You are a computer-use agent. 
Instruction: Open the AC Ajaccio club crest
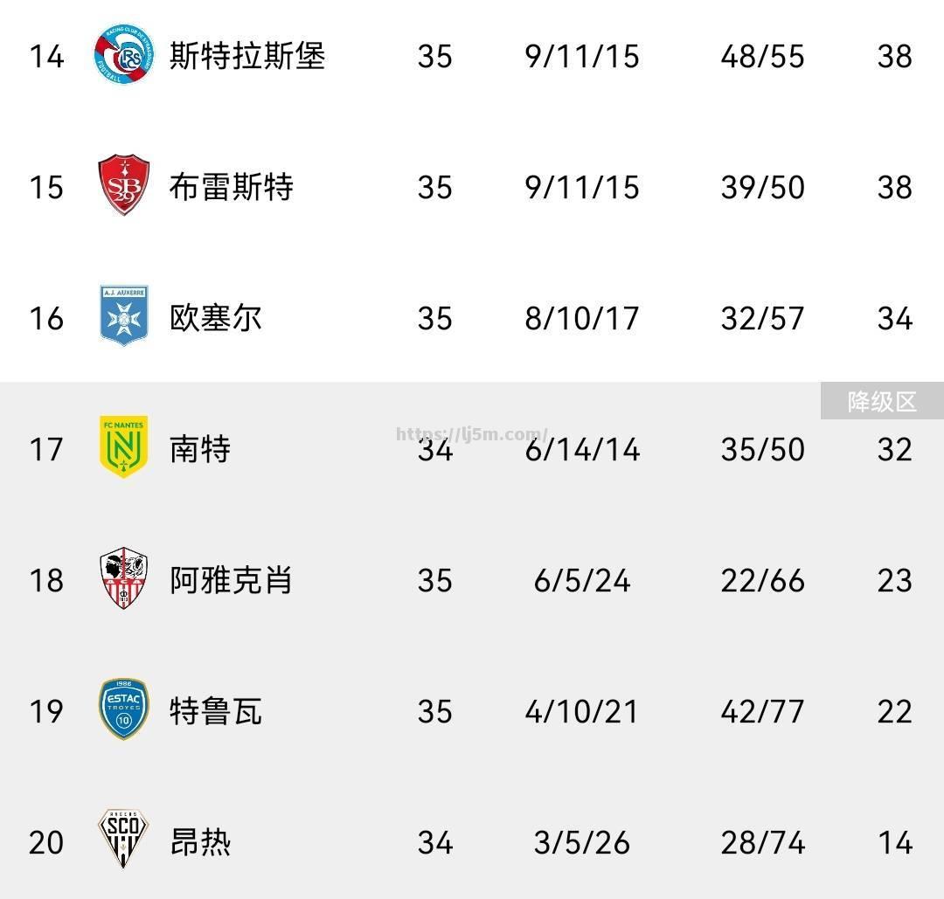[x=123, y=577]
